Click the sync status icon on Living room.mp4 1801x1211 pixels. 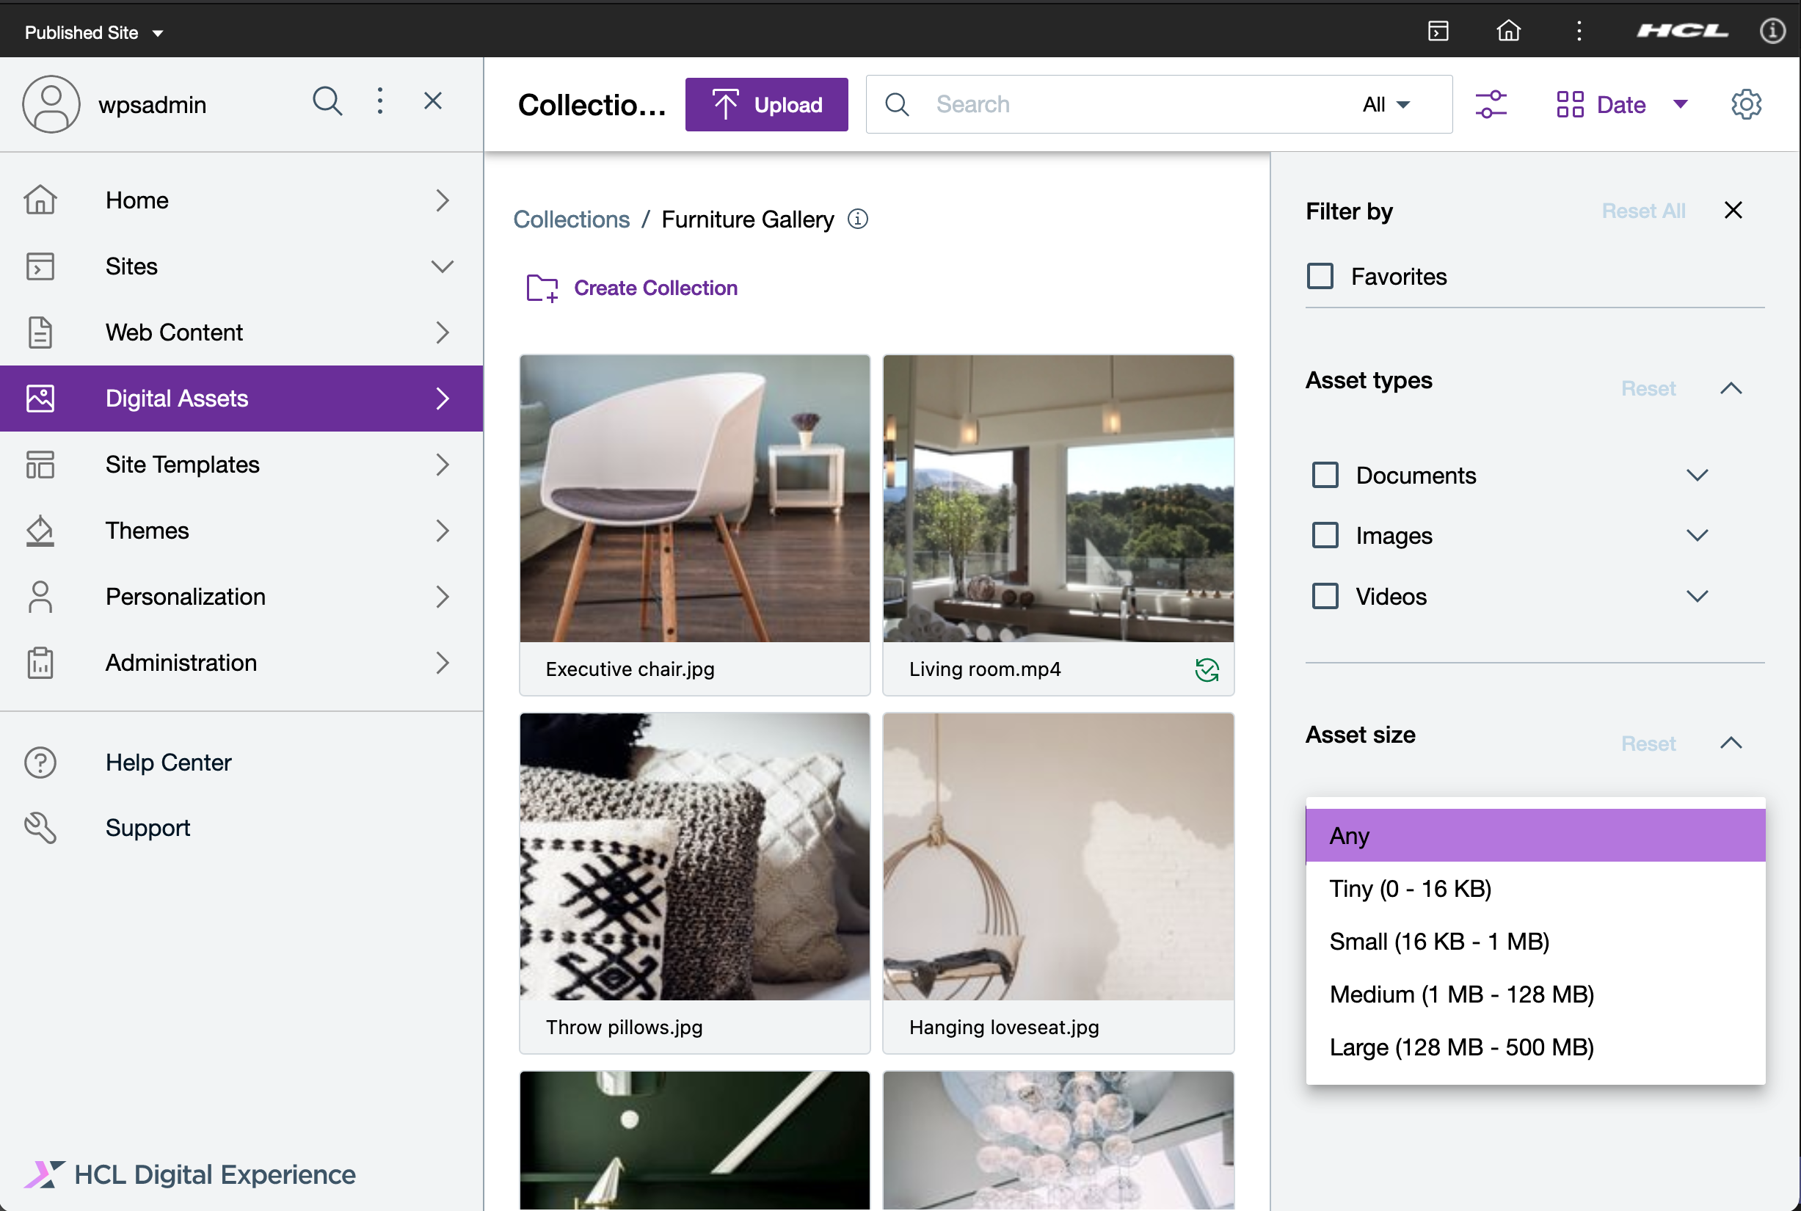[x=1207, y=669]
